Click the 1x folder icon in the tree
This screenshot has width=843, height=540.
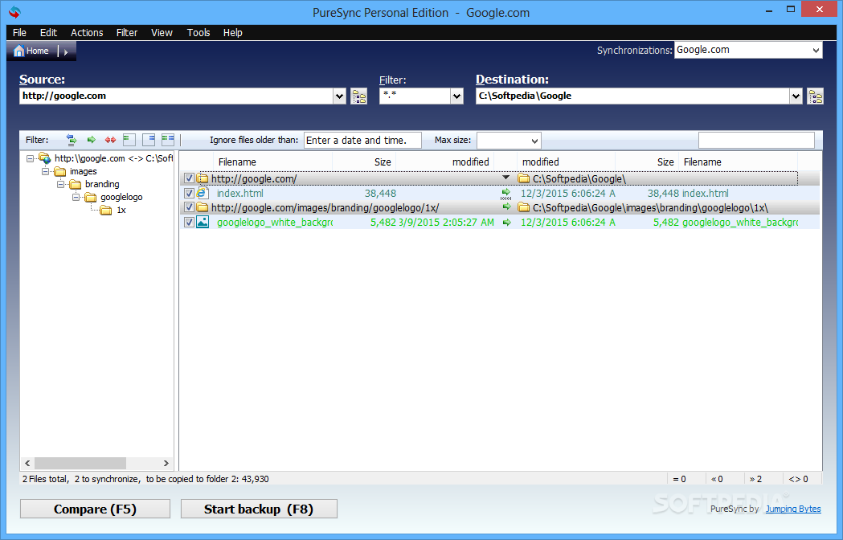click(x=106, y=211)
